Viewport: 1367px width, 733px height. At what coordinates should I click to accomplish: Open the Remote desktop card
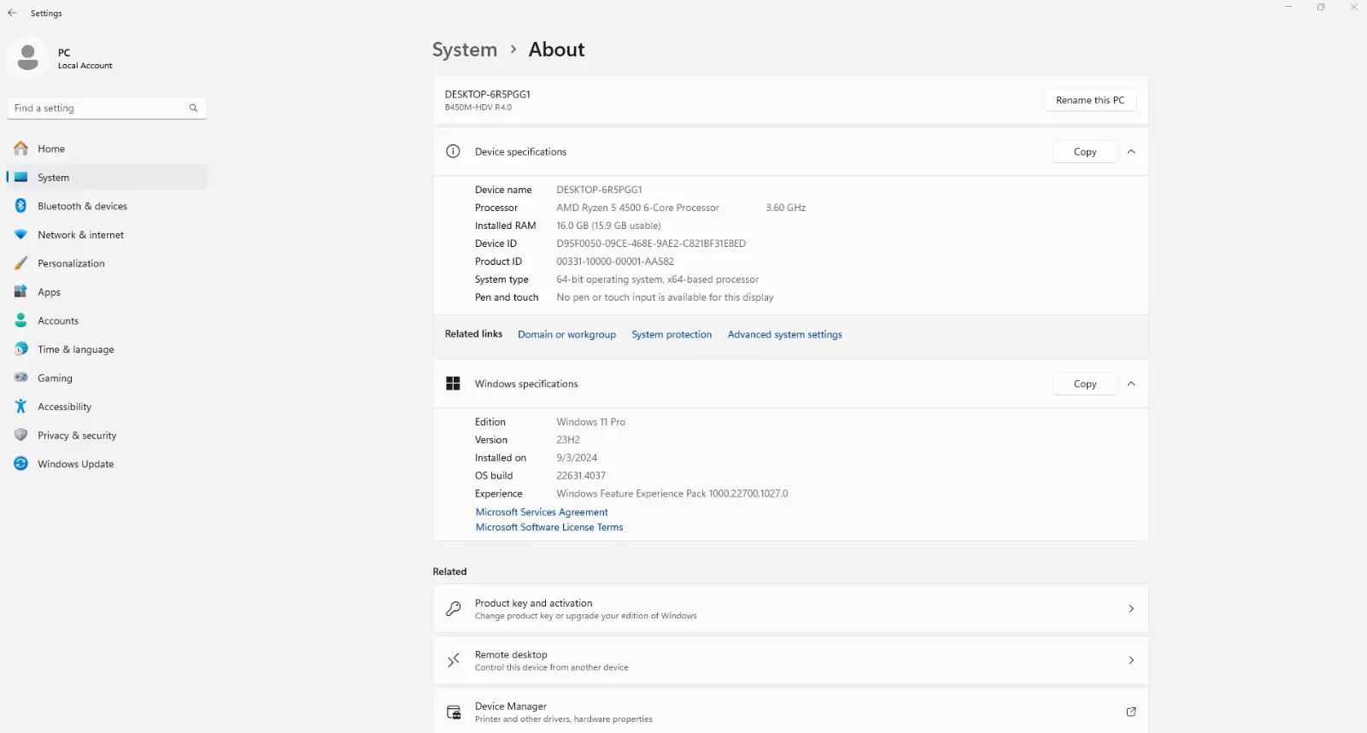click(x=790, y=660)
